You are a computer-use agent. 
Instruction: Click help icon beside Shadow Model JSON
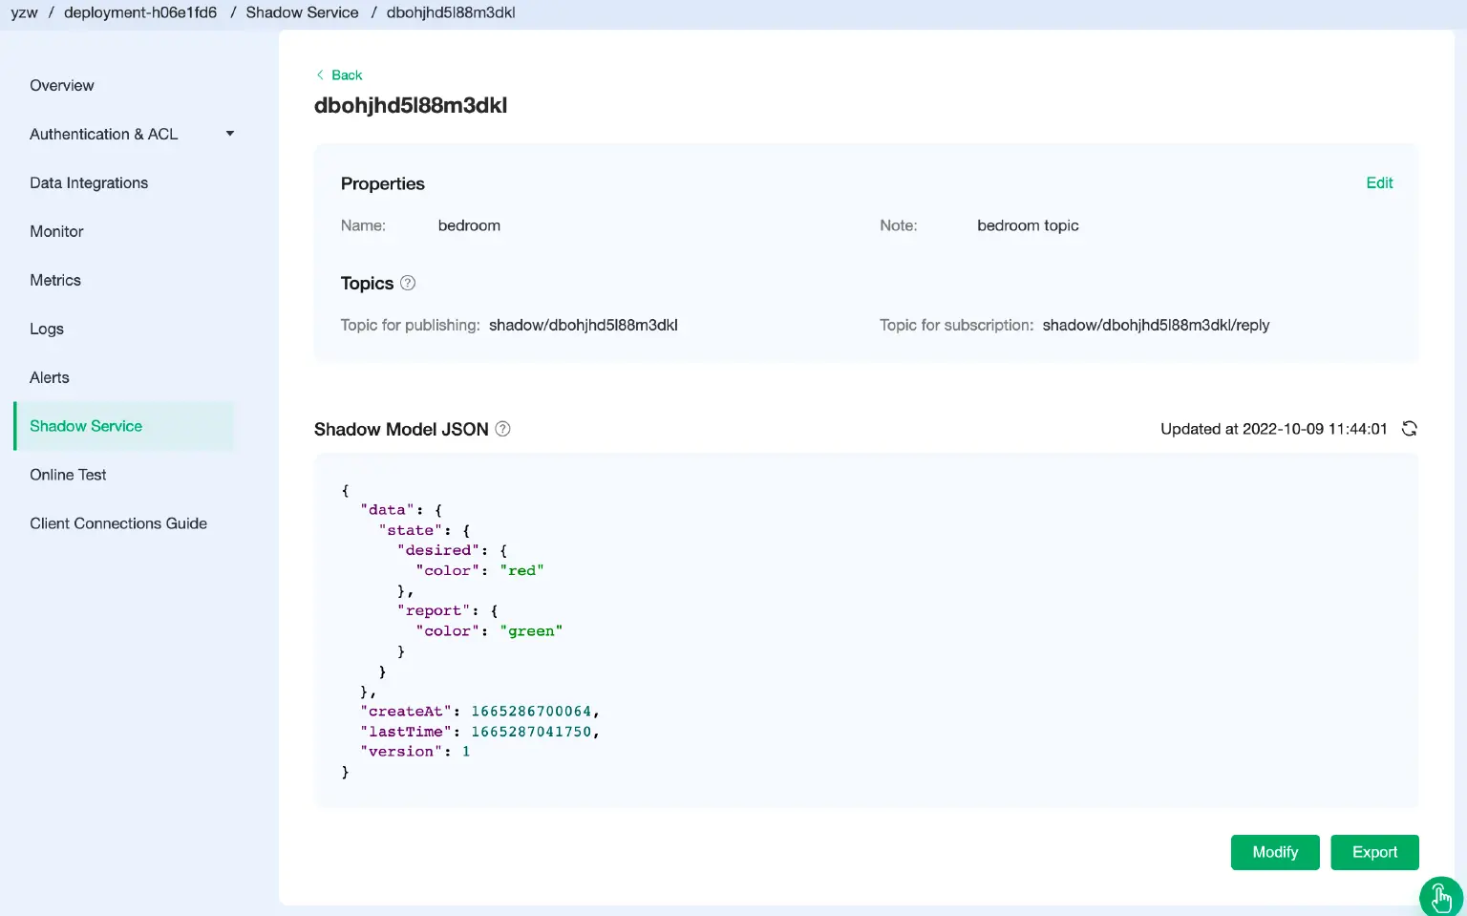pos(502,429)
